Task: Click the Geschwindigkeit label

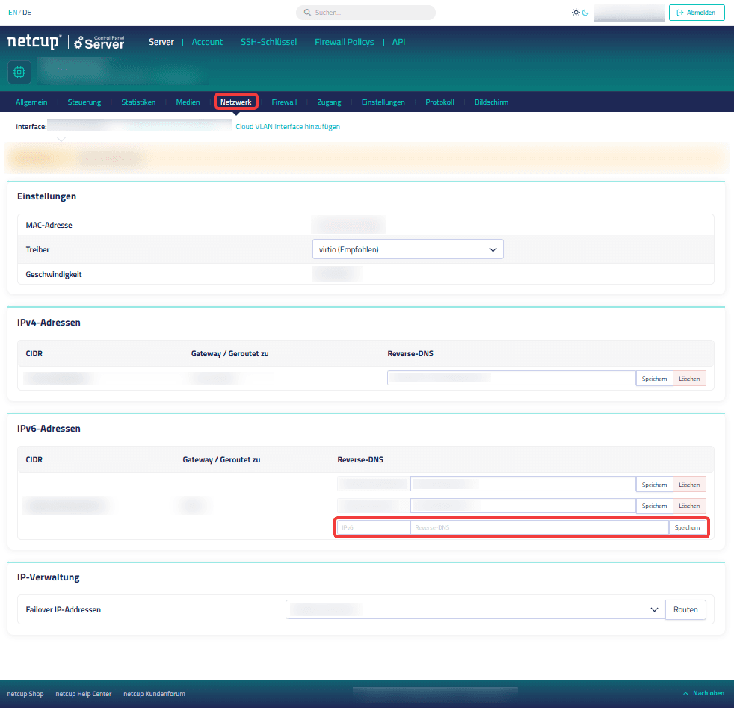Action: click(x=53, y=274)
